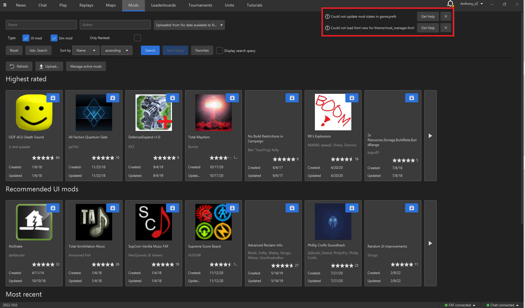Toggle the Sim mod checkbox
The width and height of the screenshot is (525, 308).
click(54, 38)
